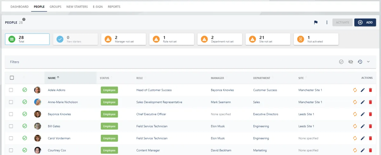Expand the Filters panel chevron
Image resolution: width=381 pixels, height=155 pixels.
(x=368, y=62)
